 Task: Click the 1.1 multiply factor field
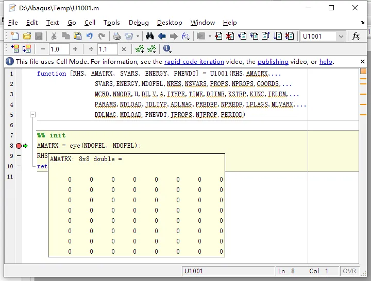(x=108, y=49)
